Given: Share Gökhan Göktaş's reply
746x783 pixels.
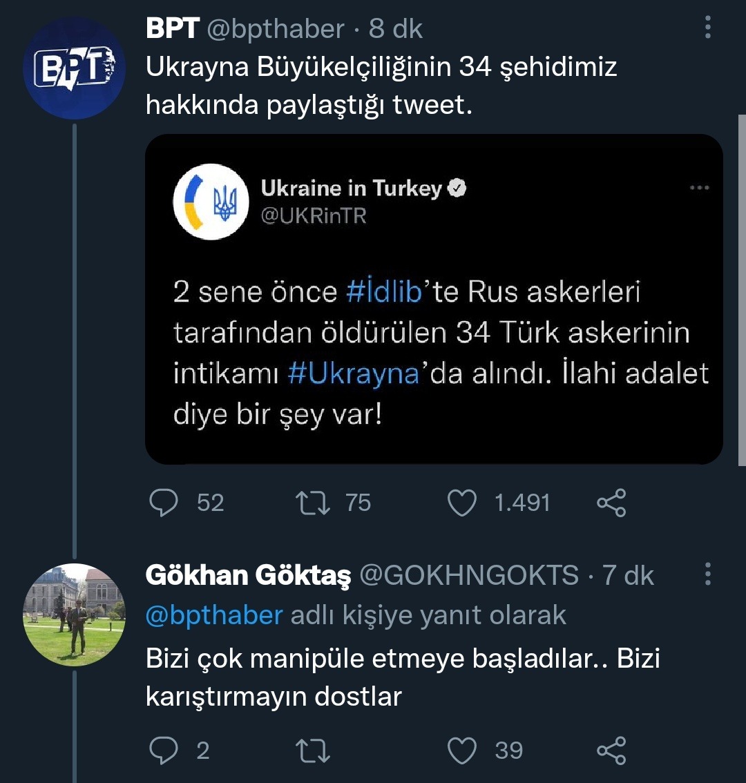Looking at the screenshot, I should click(611, 751).
